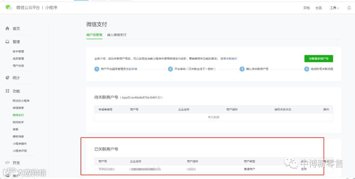This screenshot has height=179, width=355.
Task: Select 功能 section in sidebar
Action: tap(16, 91)
